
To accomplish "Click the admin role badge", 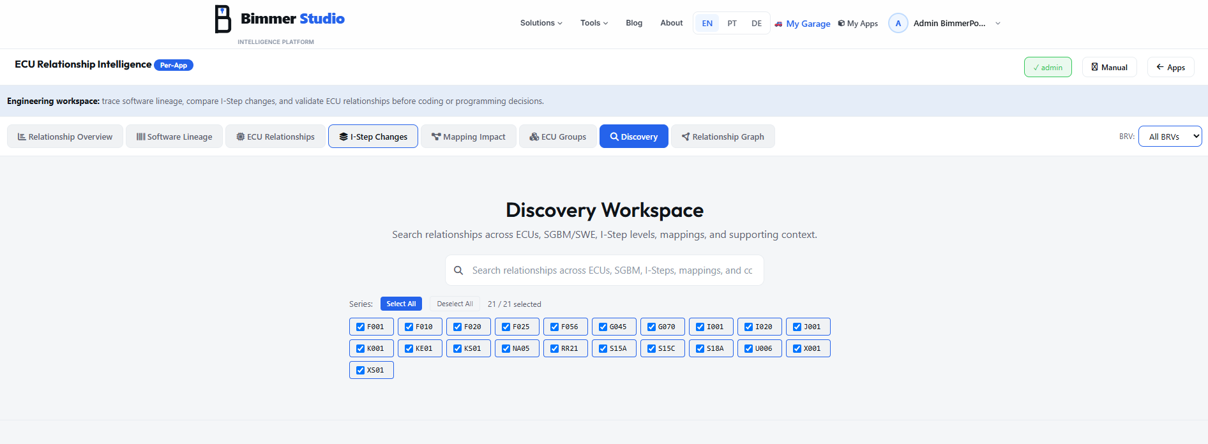I will [x=1048, y=67].
